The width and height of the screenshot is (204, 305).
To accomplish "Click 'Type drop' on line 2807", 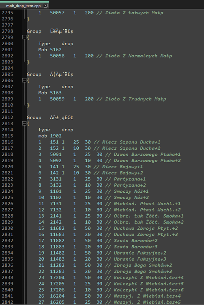I will (x=56, y=87).
